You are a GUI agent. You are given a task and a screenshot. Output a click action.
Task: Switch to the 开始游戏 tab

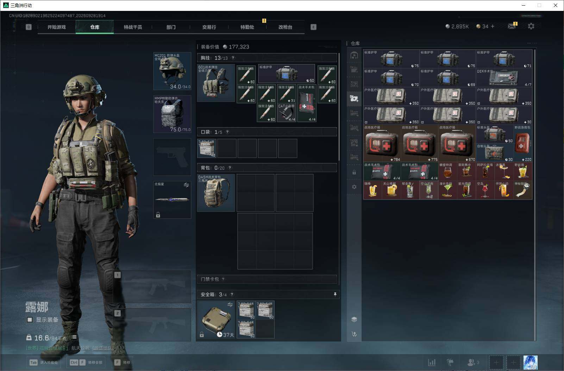click(x=57, y=27)
